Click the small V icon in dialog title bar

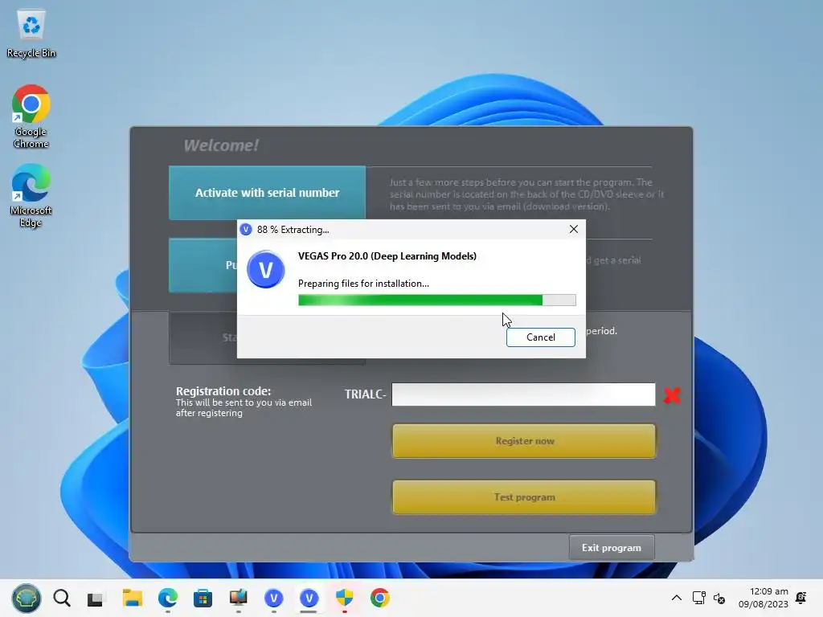tap(246, 230)
